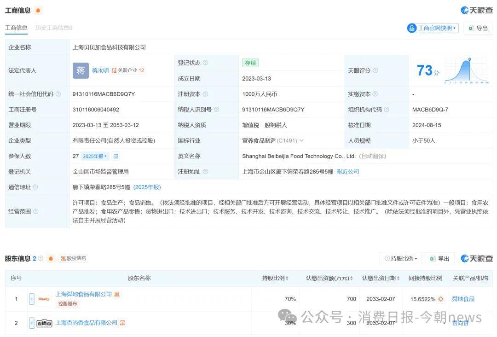Click the 1000万人民币 registered capital value
Viewport: 497px width, 337px height.
260,94
